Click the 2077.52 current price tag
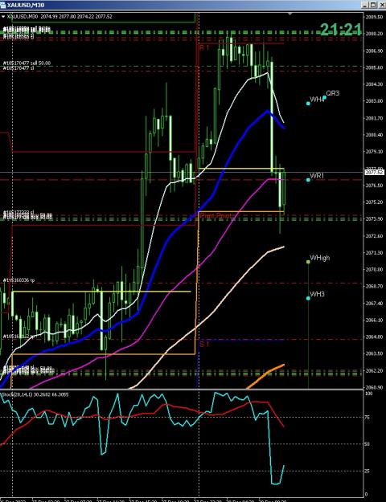This screenshot has width=386, height=502. coord(374,172)
